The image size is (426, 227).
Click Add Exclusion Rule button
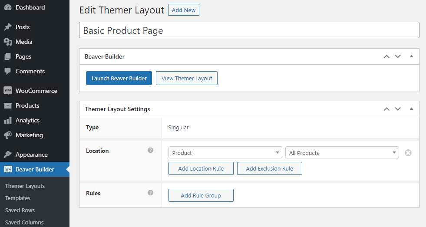pyautogui.click(x=270, y=168)
